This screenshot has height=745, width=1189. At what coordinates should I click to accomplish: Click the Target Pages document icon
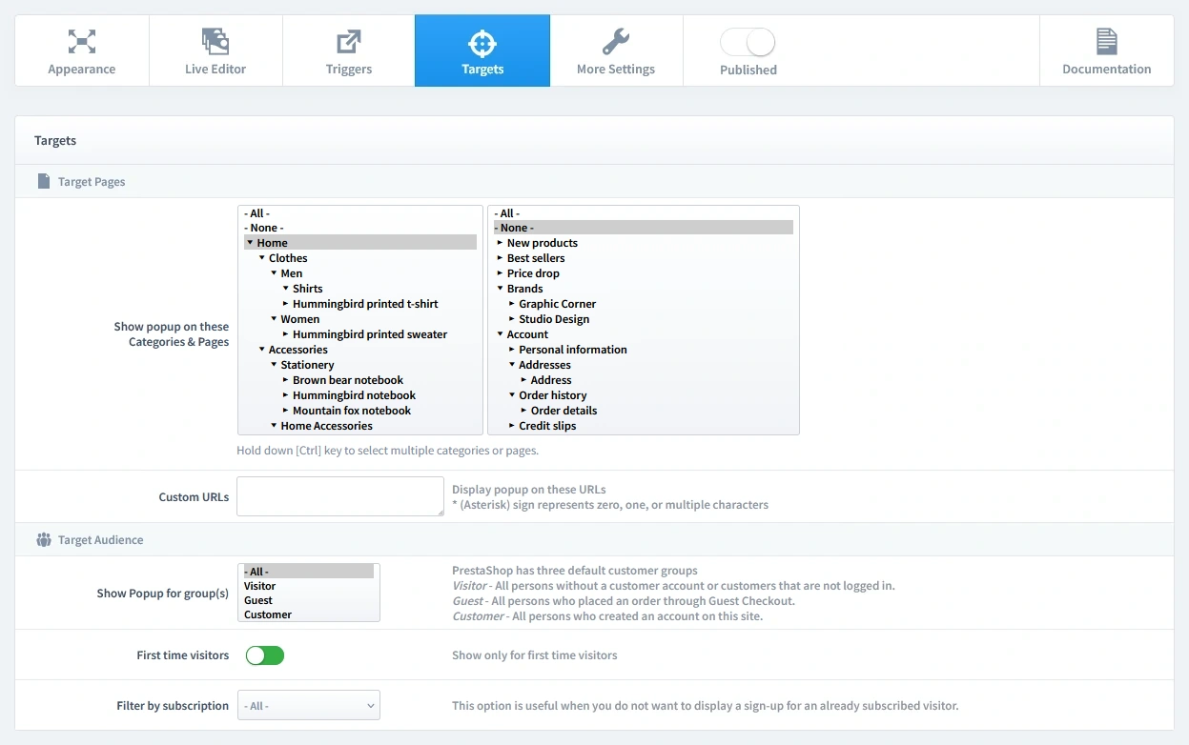coord(44,181)
